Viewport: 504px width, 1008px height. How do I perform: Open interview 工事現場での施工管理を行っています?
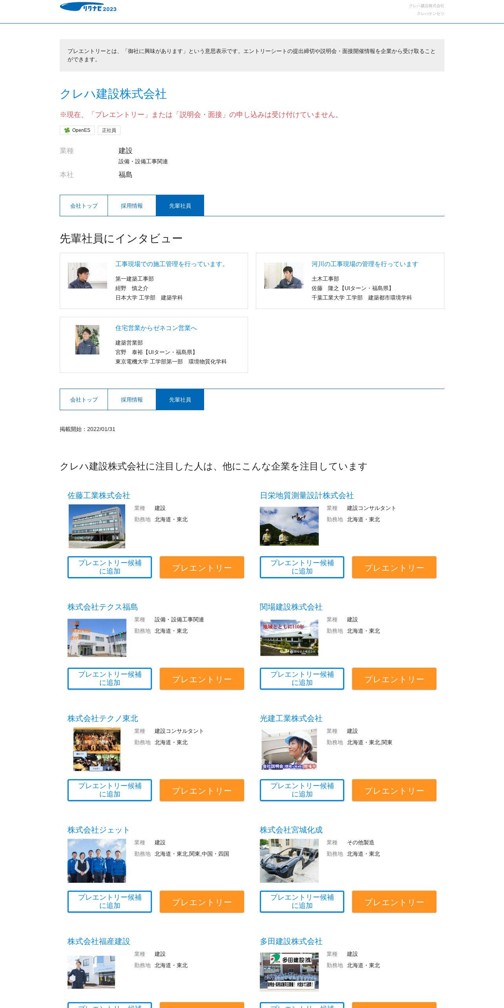[172, 264]
